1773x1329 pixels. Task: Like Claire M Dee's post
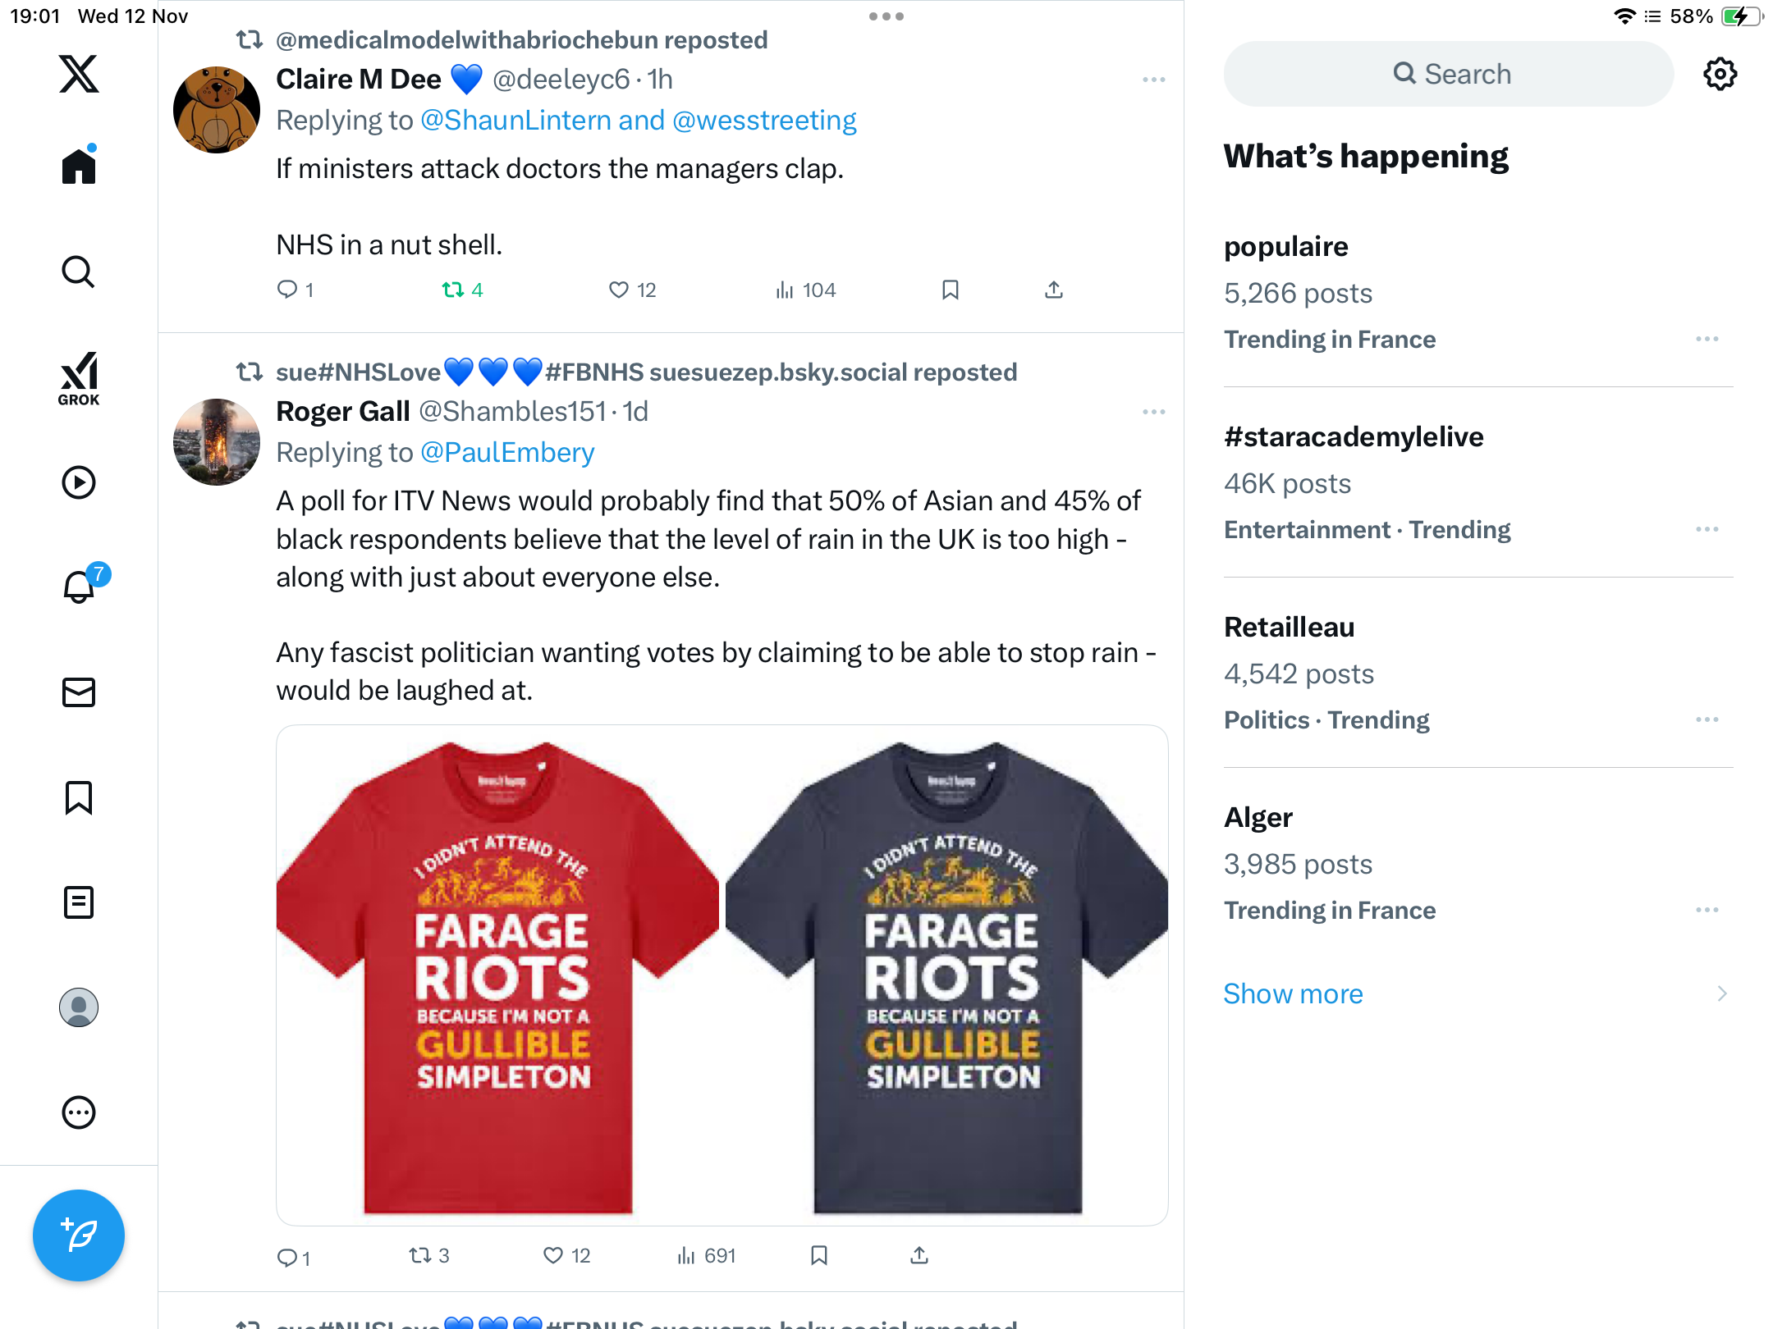[619, 290]
